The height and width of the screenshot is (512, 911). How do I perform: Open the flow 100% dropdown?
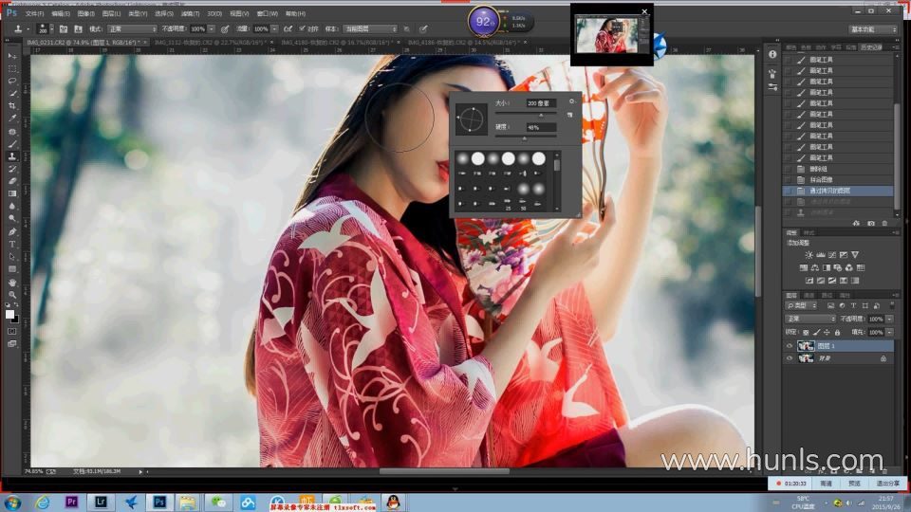[274, 29]
